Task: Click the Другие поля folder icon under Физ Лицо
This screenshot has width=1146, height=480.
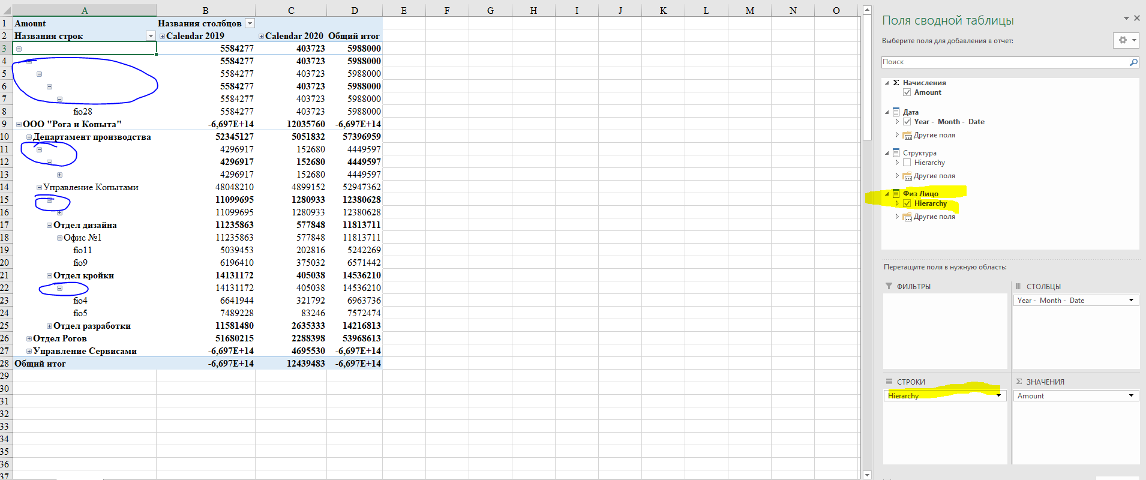Action: (907, 217)
